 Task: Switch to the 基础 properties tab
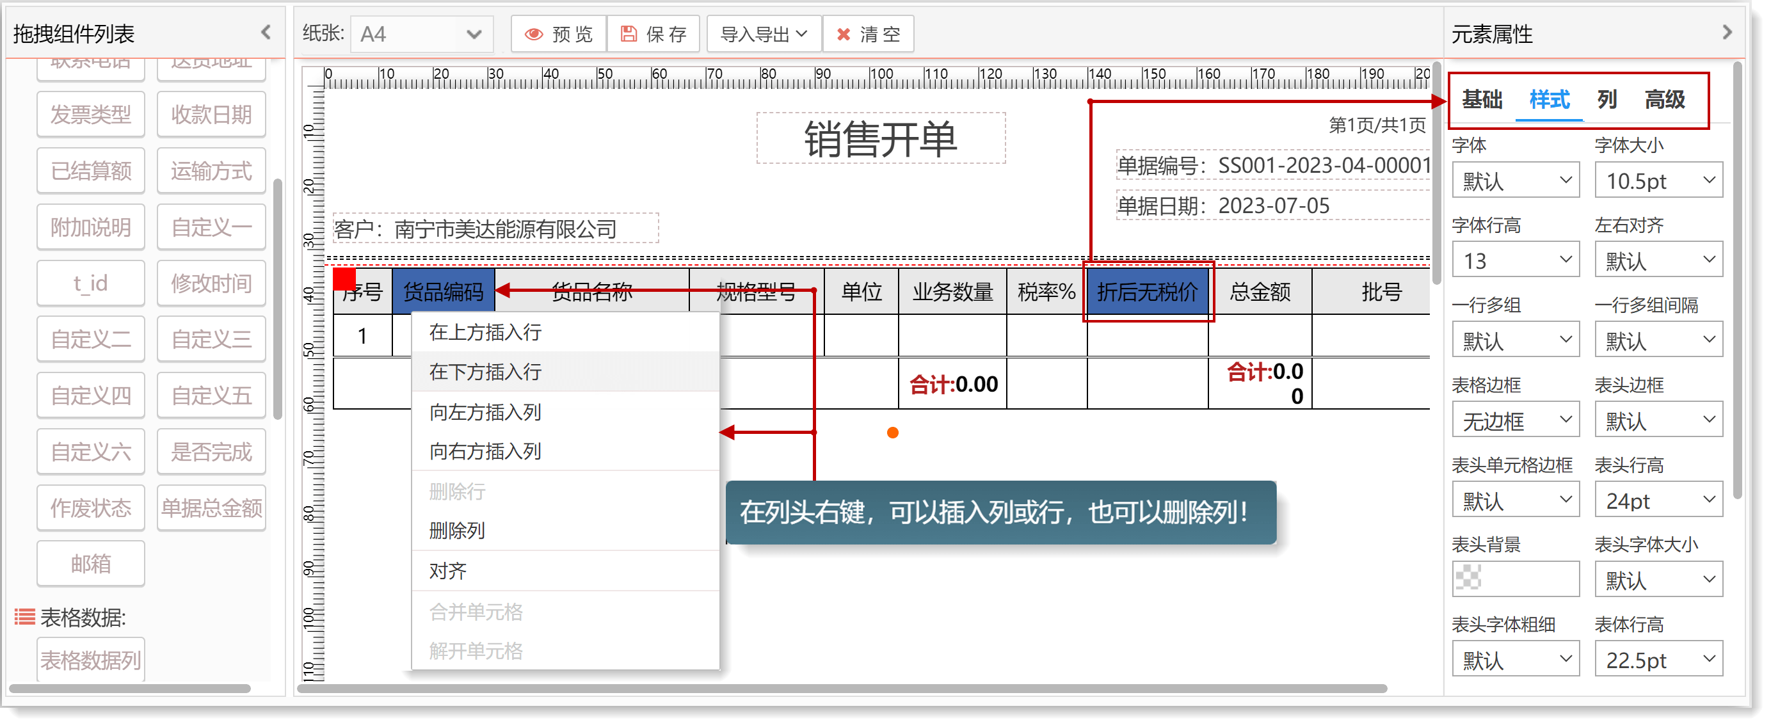pos(1482,100)
